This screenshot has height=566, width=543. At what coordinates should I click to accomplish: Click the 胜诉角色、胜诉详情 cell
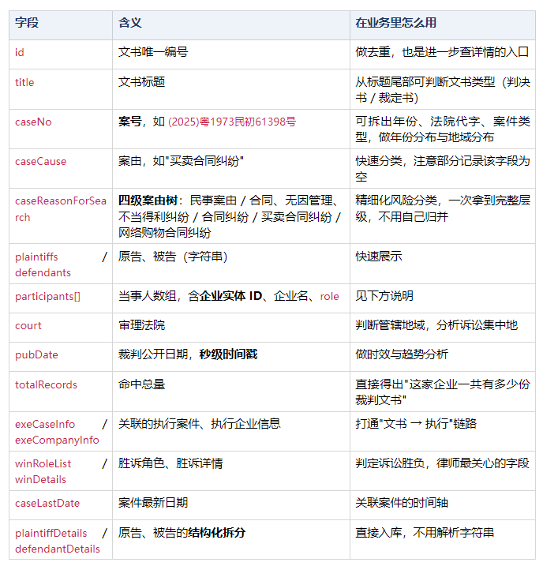pyautogui.click(x=231, y=470)
